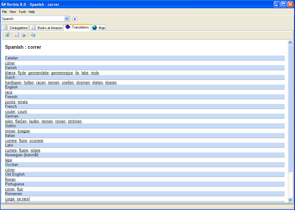Open the Gothic link rinnan
Image resolution: width=295 pixels, height=210 pixels.
pyautogui.click(x=10, y=131)
